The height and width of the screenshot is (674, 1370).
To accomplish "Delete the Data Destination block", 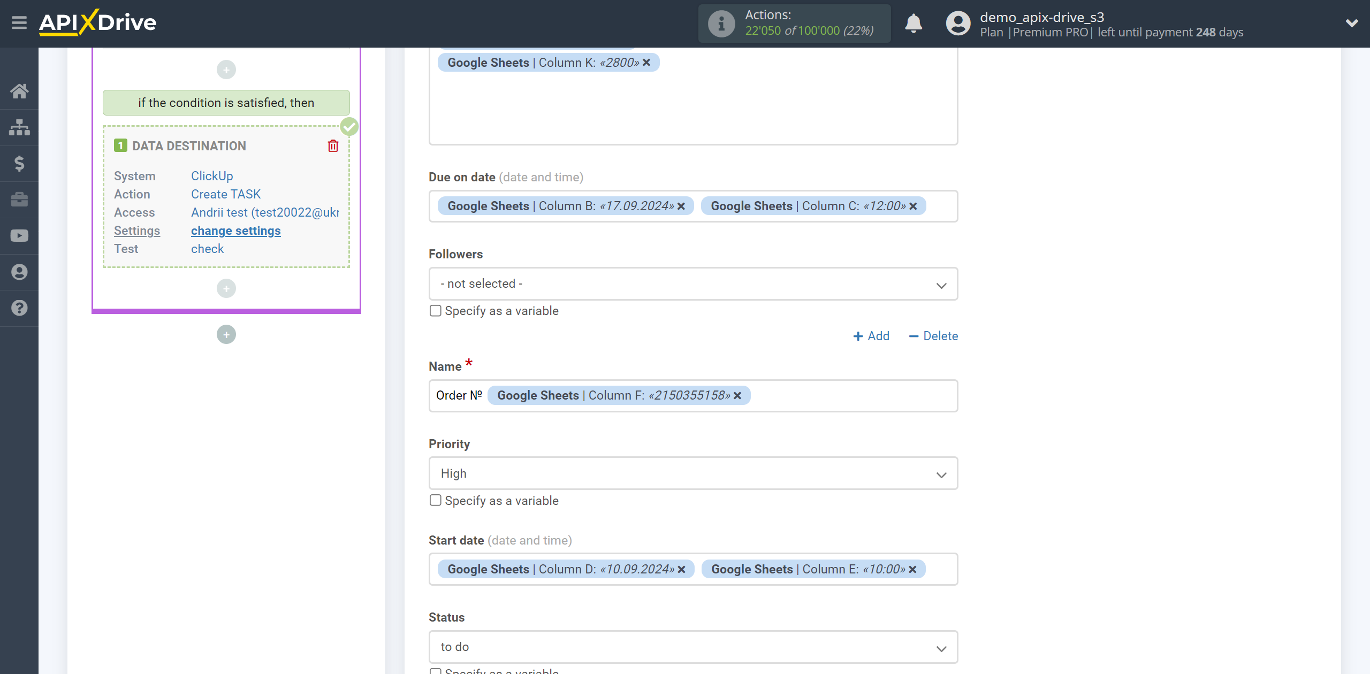I will (333, 145).
